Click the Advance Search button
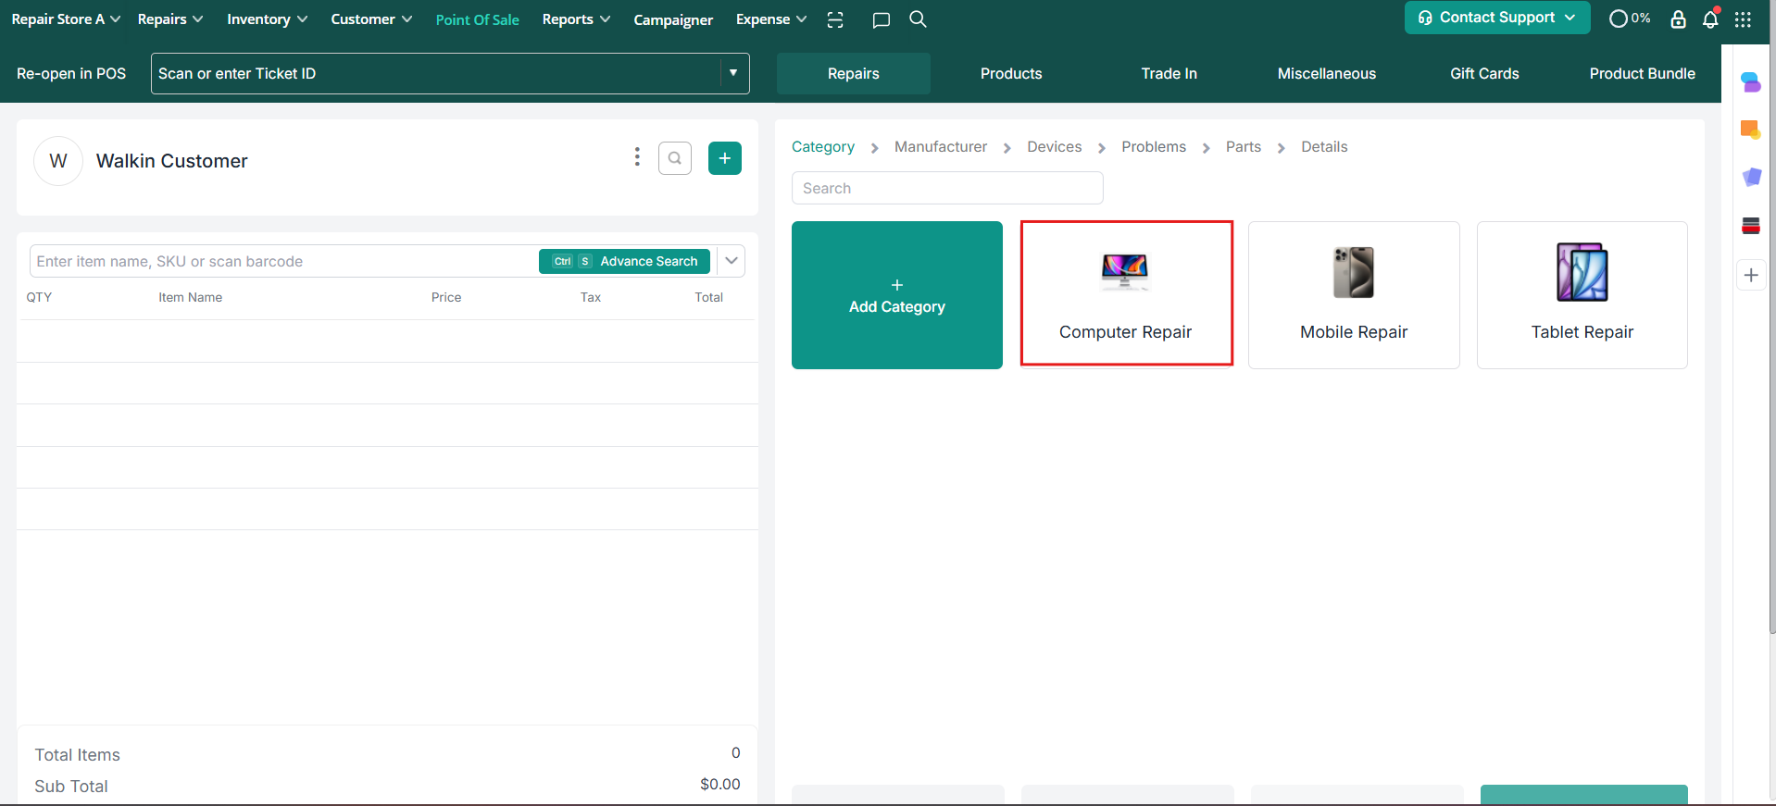 click(625, 262)
